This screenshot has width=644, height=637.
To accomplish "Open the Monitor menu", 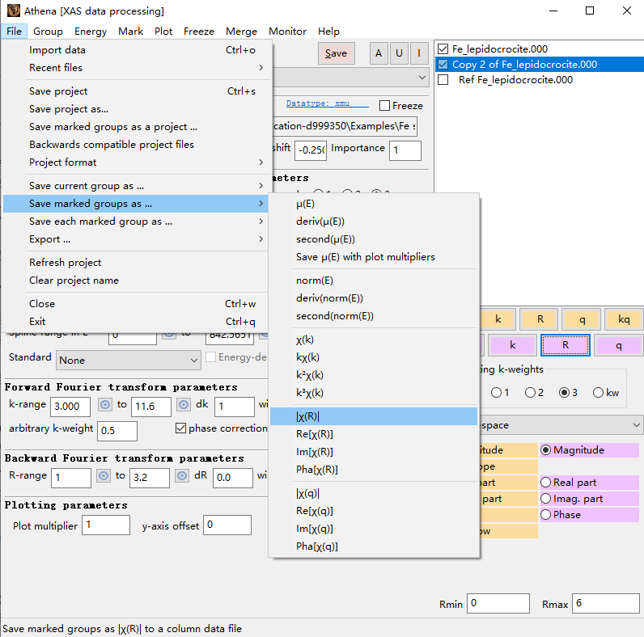I will pos(287,32).
